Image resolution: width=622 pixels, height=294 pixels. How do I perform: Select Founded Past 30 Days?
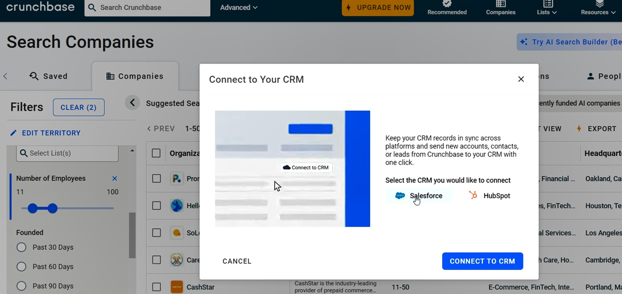[x=21, y=247]
